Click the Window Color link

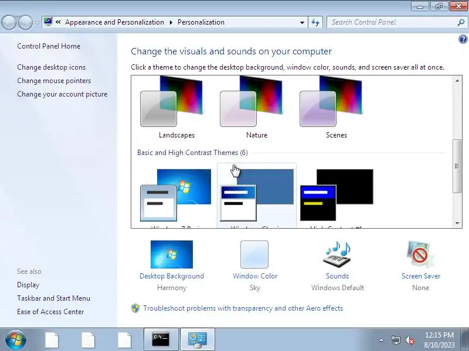click(255, 276)
